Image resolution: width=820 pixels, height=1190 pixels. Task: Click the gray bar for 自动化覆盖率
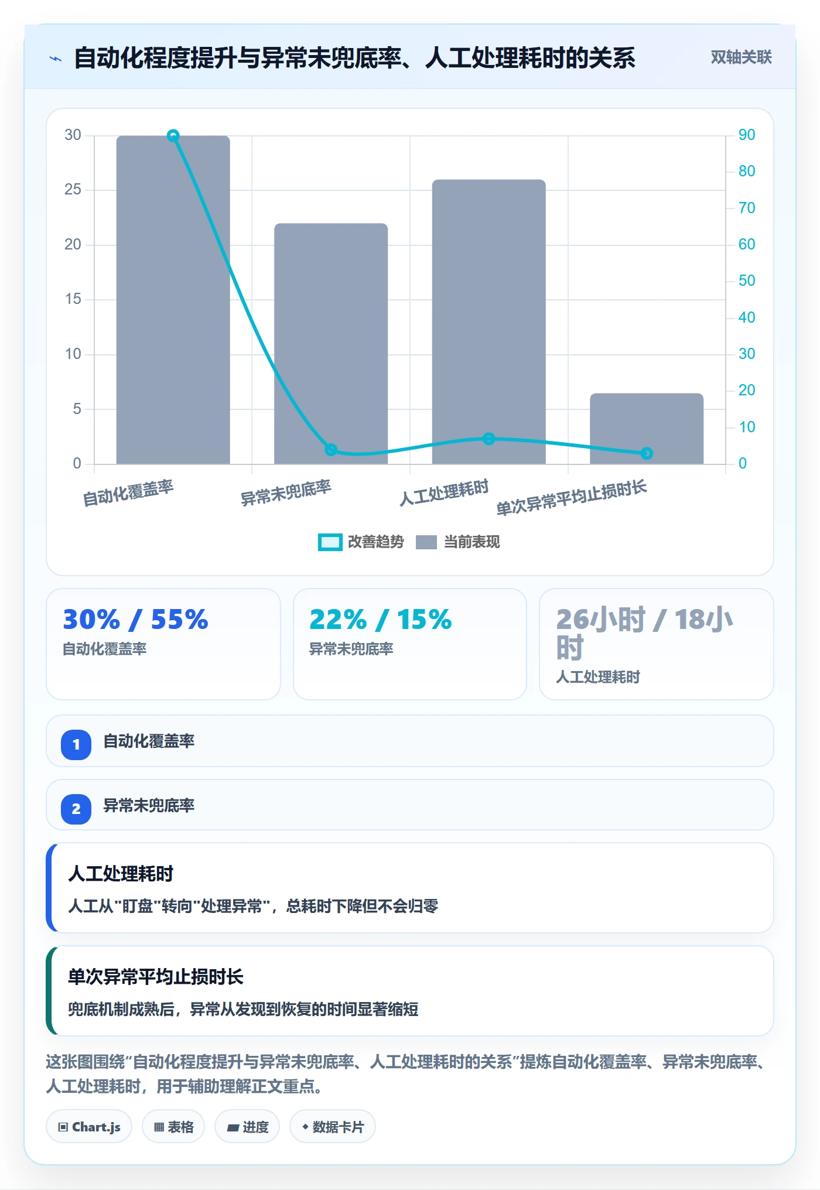173,300
